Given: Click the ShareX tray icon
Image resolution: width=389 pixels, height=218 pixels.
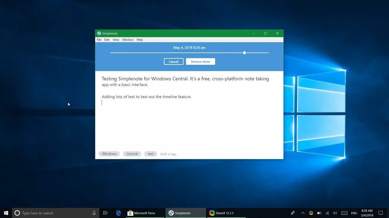Looking at the screenshot, I should pyautogui.click(x=311, y=213).
